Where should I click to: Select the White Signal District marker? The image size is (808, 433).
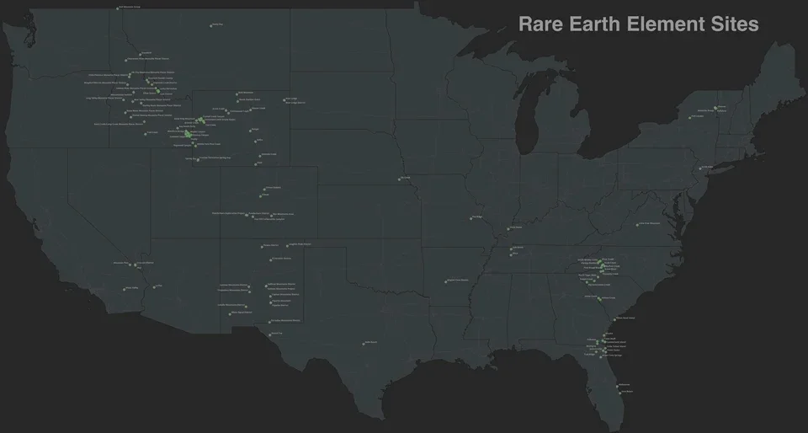(230, 314)
